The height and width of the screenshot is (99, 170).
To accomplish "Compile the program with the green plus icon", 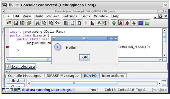I will (x=114, y=23).
